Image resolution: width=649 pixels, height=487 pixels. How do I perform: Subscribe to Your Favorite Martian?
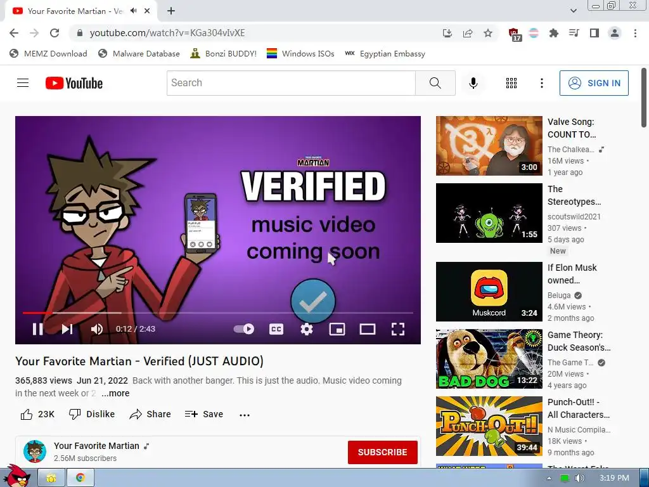[x=382, y=452]
